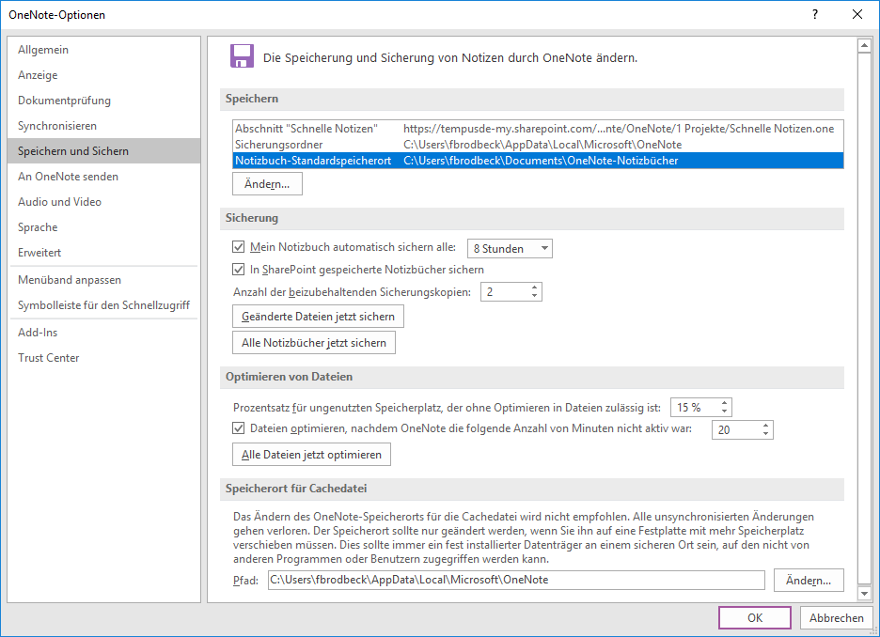The width and height of the screenshot is (880, 637).
Task: Toggle In SharePoint gespeicherte Notizbücher sichern
Action: tap(239, 269)
